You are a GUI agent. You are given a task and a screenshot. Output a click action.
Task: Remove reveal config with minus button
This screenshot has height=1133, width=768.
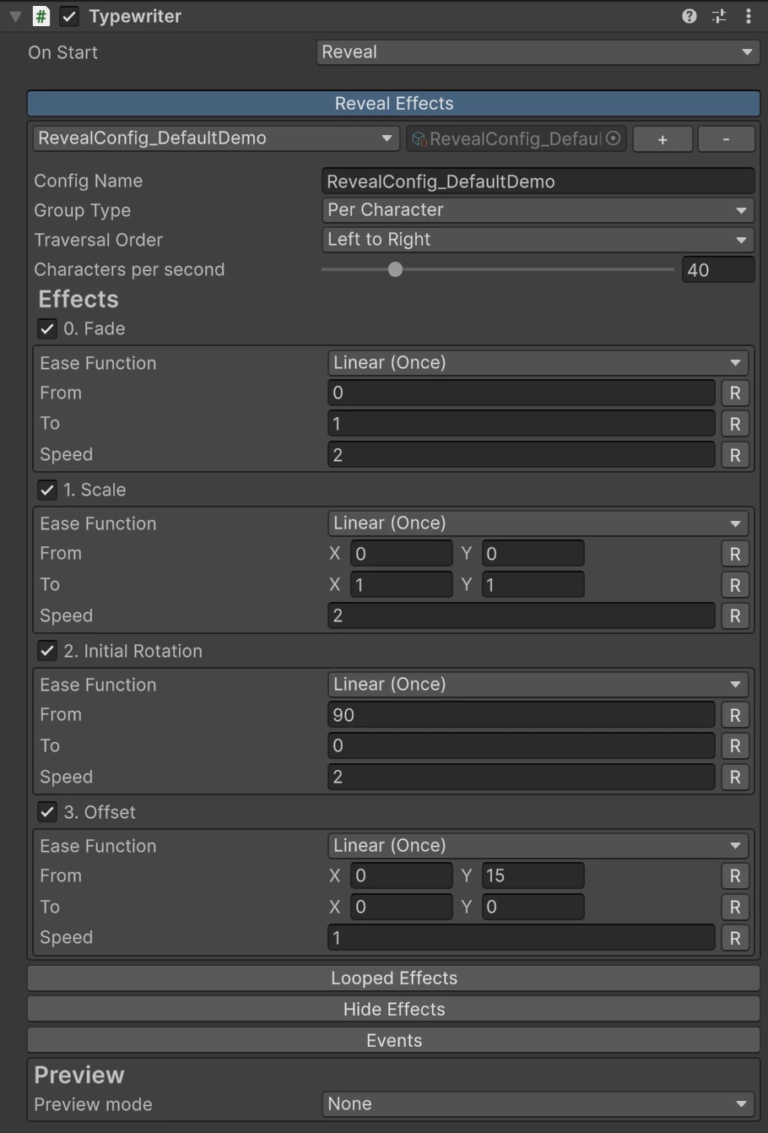[x=726, y=139]
